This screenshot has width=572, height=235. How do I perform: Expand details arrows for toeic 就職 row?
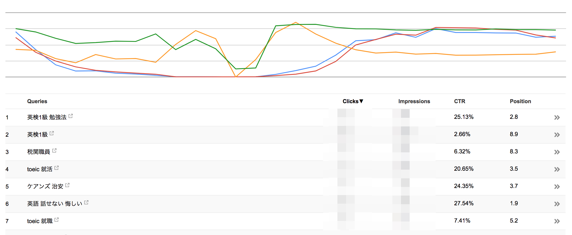[557, 221]
